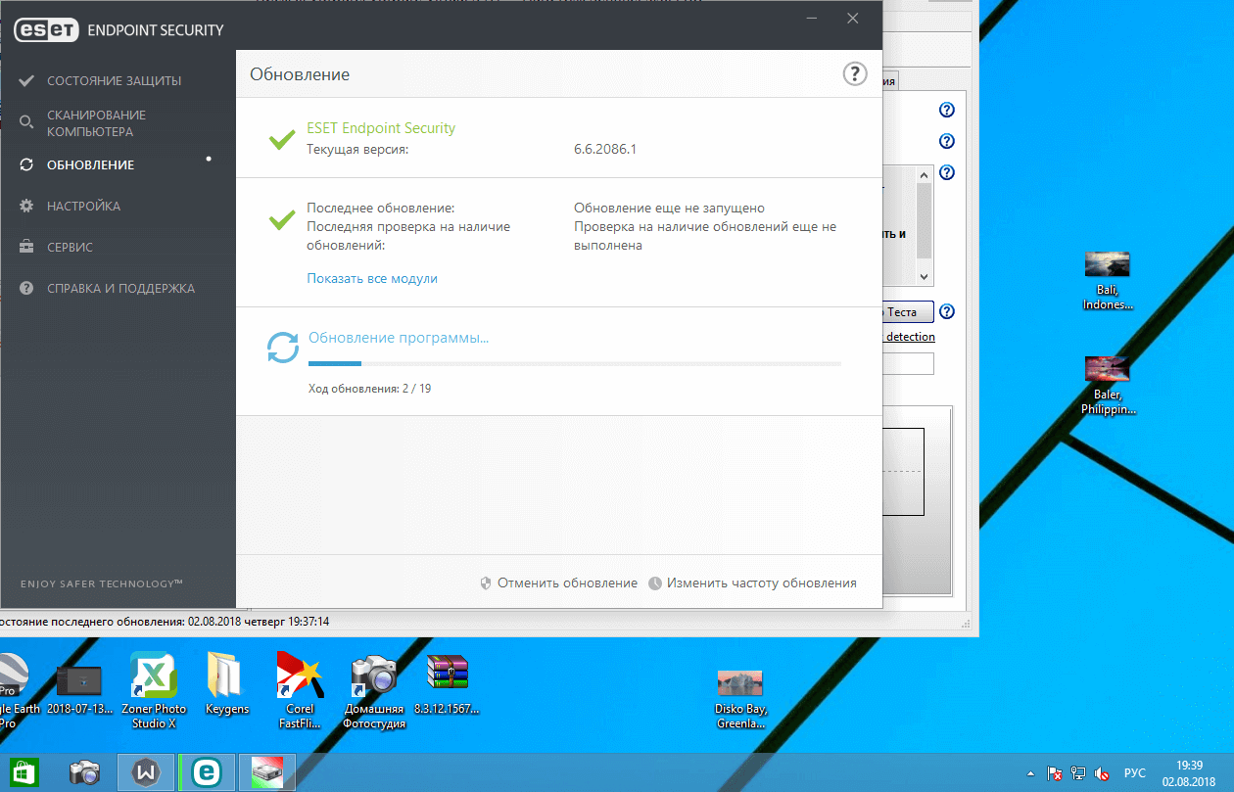Click Отменить обновление to cancel update
Screen dimensions: 1234x792
point(566,582)
